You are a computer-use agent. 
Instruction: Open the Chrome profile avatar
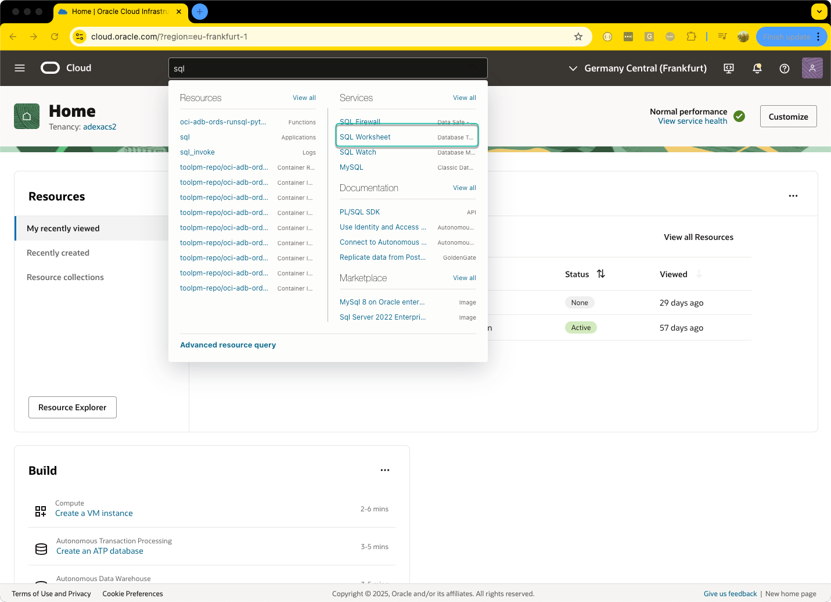[743, 37]
